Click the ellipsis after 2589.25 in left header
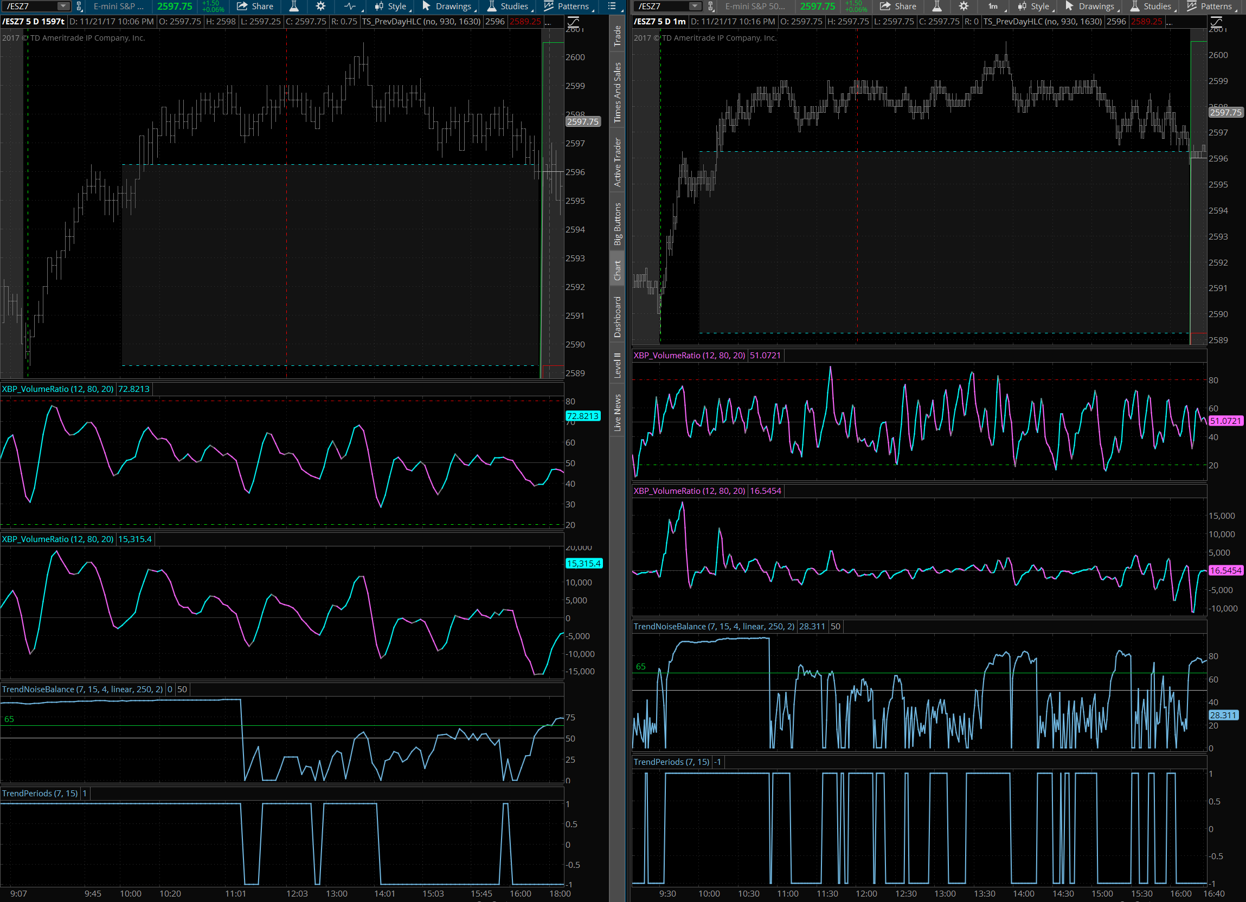Screen dimensions: 1246x902 point(548,22)
